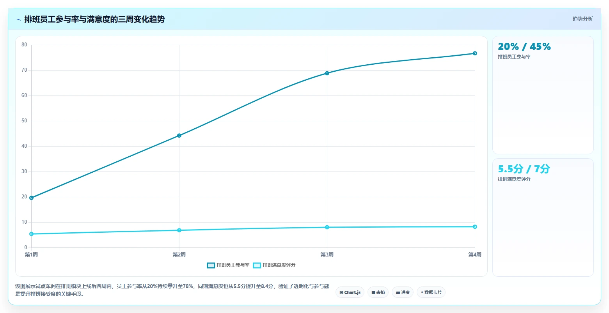
Task: Click the Chart.js tag button
Action: (x=350, y=292)
